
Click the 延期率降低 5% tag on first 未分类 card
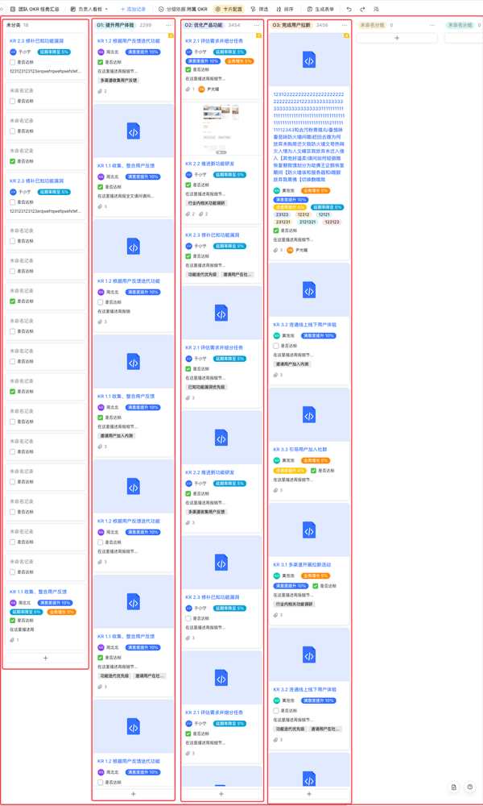[54, 52]
